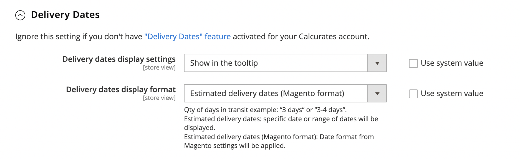This screenshot has width=520, height=159.
Task: Click store view scope under display format
Action: click(x=159, y=98)
